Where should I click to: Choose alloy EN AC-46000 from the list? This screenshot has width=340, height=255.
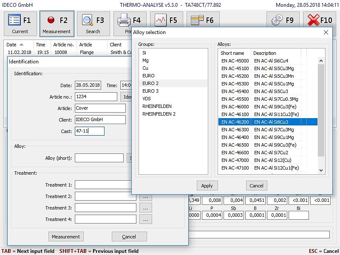pyautogui.click(x=235, y=107)
